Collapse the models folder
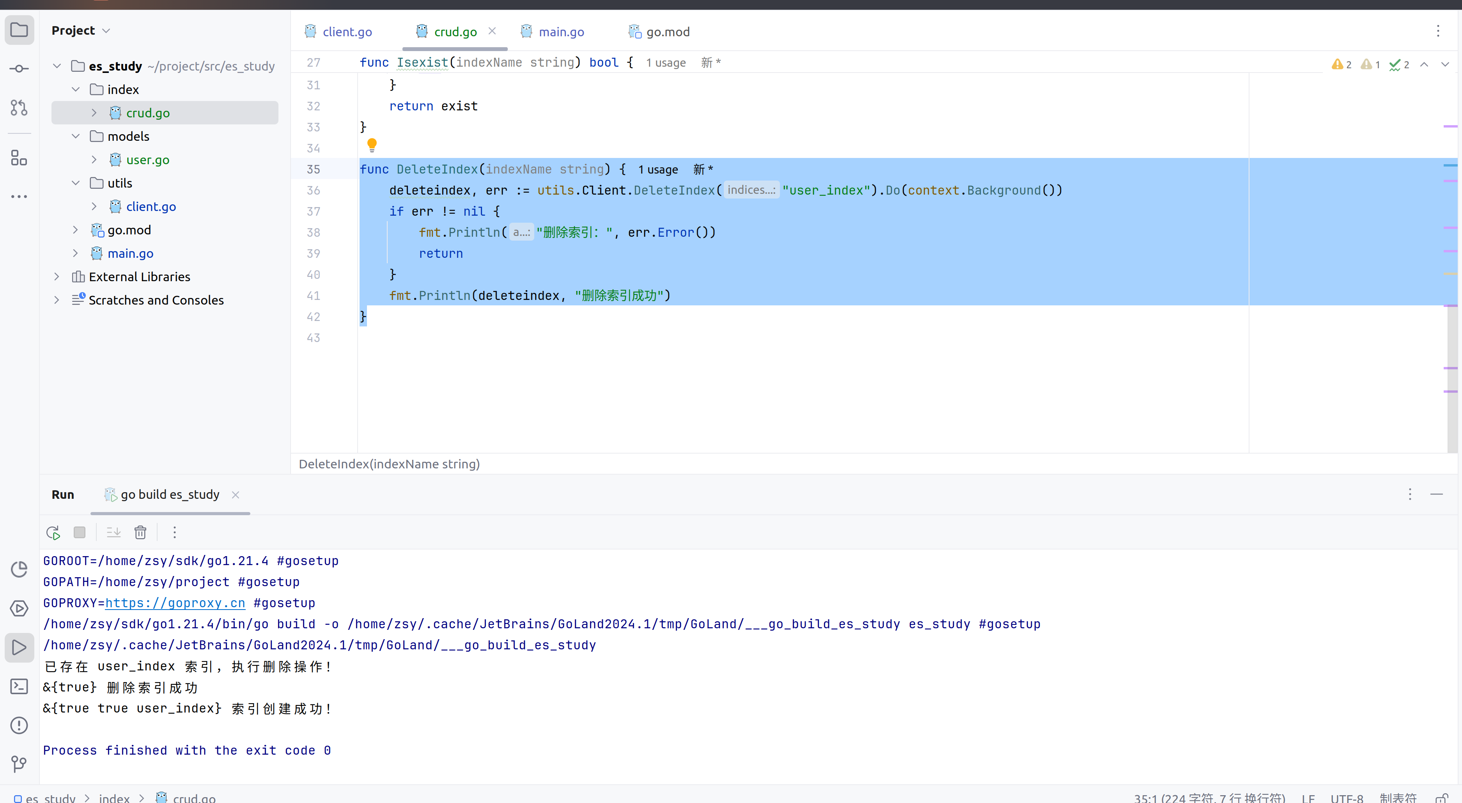This screenshot has width=1462, height=803. pyautogui.click(x=76, y=136)
